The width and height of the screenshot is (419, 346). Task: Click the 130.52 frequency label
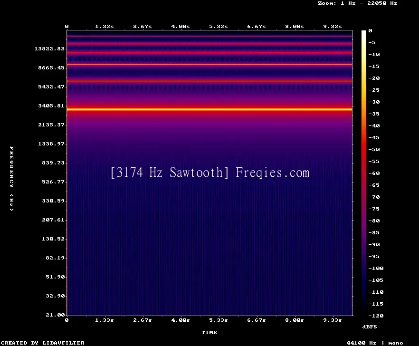53,239
